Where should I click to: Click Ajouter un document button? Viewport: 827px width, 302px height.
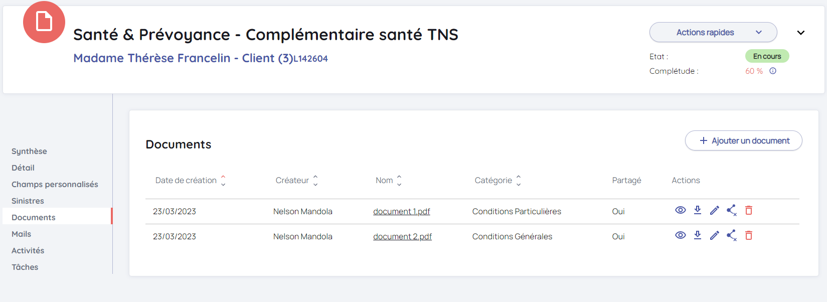point(743,140)
